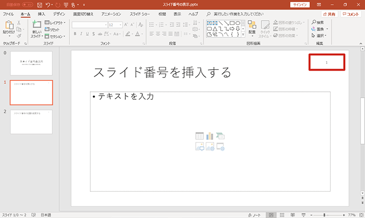Toggle the AutoSave switch
Screen dimensions: 365x218
[x=28, y=5]
